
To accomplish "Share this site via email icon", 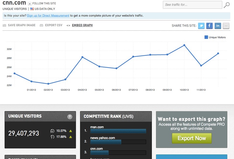I will [x=226, y=26].
